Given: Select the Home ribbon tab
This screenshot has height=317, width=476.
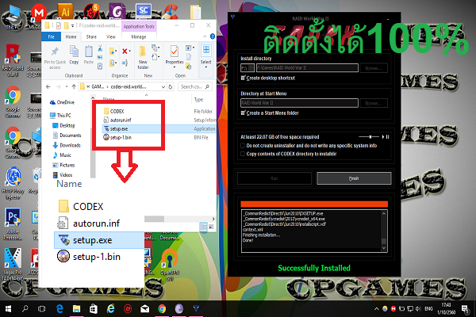Looking at the screenshot, I should [x=71, y=36].
